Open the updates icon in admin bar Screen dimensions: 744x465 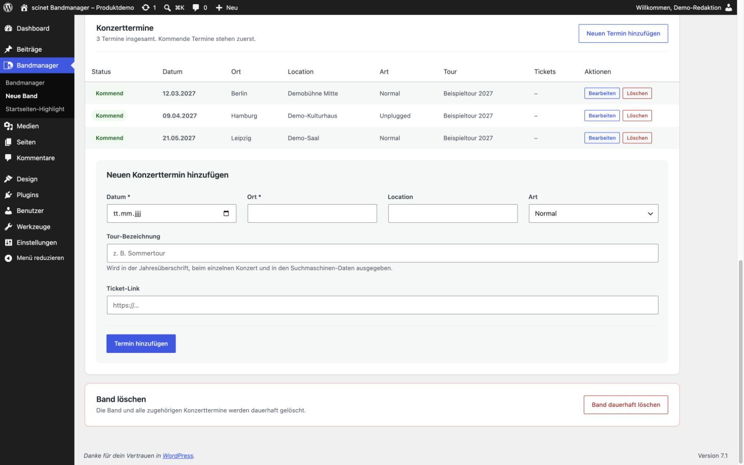(146, 8)
